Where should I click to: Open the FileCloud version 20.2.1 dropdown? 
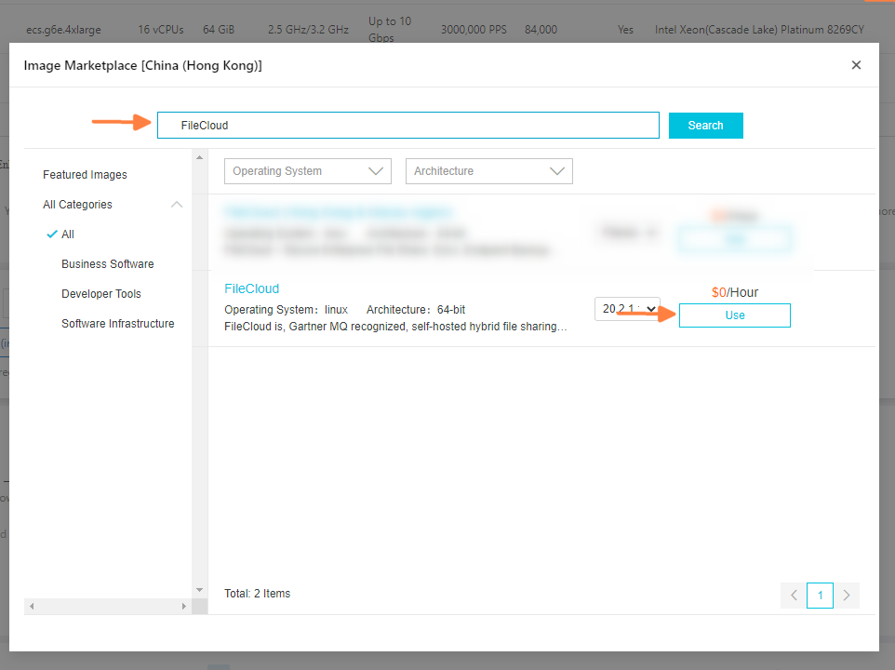[626, 308]
